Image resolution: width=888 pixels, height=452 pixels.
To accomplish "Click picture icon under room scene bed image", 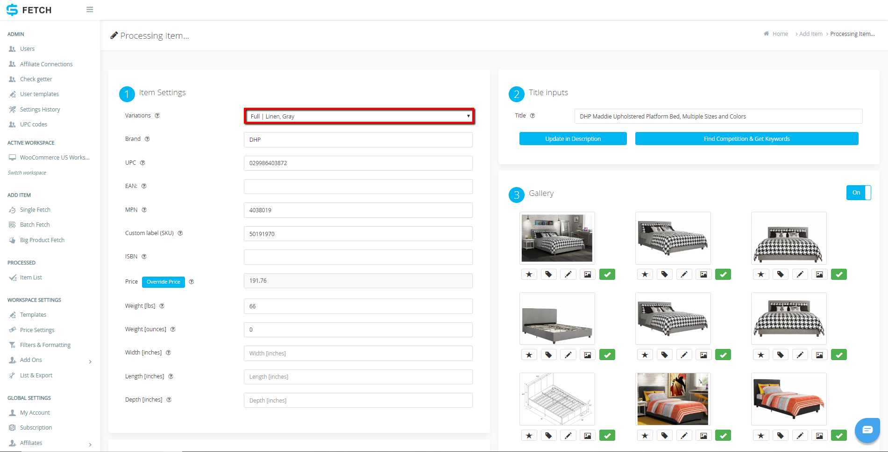I will pos(588,274).
